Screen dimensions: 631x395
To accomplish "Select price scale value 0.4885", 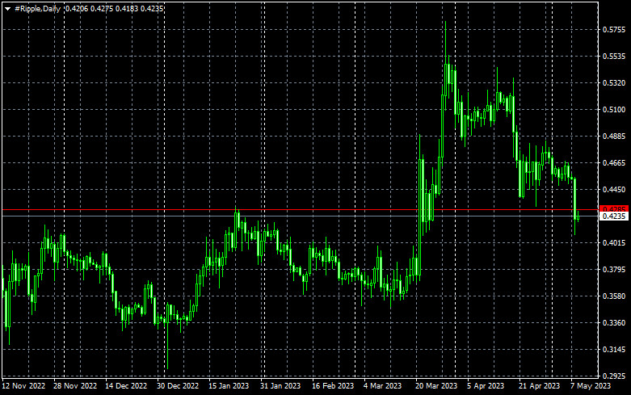I will (614, 137).
